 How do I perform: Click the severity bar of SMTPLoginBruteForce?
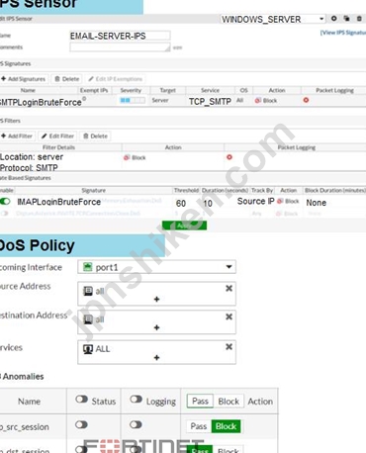coord(133,100)
